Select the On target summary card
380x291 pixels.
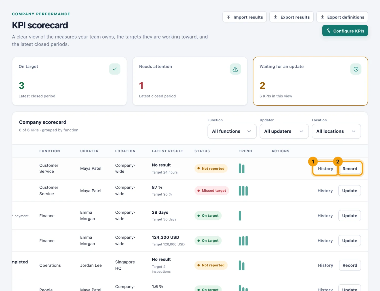pyautogui.click(x=69, y=81)
